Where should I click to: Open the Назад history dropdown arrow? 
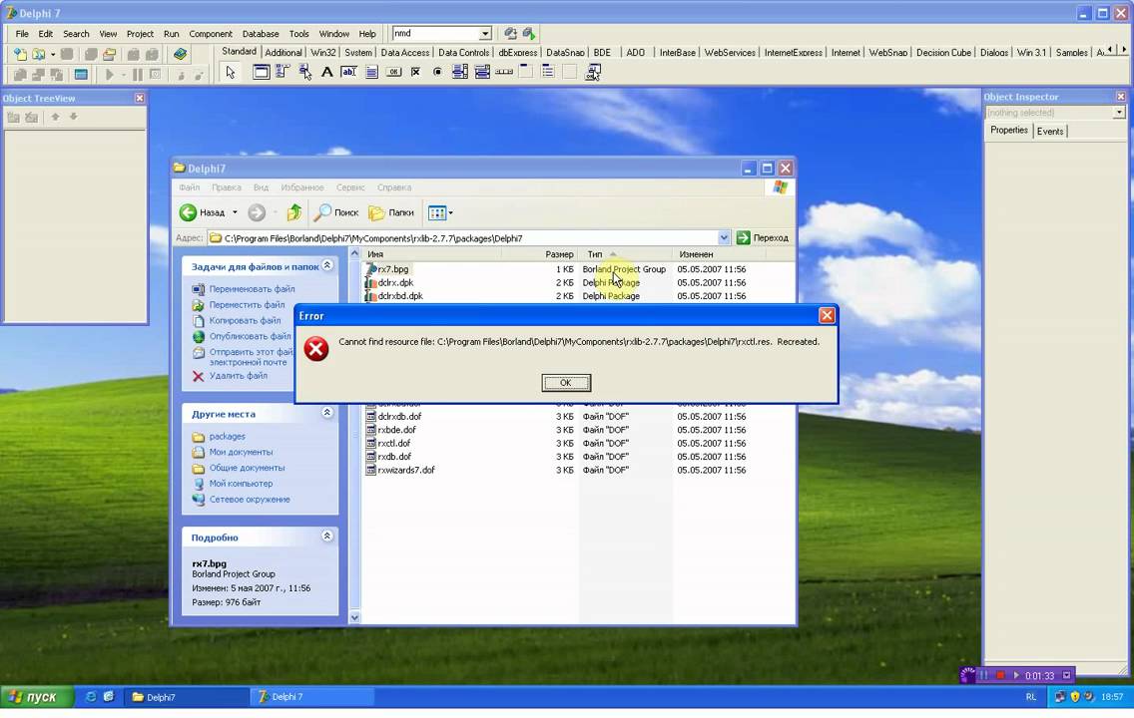click(235, 212)
